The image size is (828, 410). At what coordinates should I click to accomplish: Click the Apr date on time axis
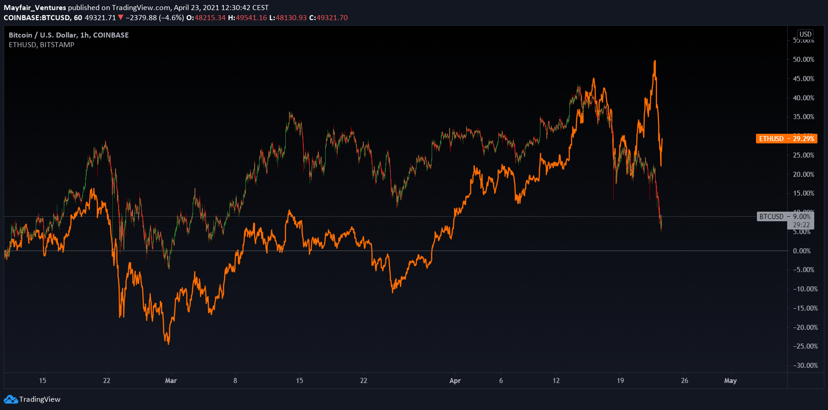coord(455,381)
